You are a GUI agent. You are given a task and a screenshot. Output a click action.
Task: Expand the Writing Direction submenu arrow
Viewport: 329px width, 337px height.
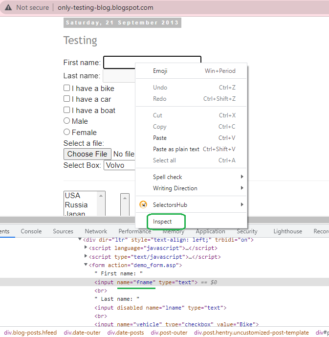click(x=242, y=188)
